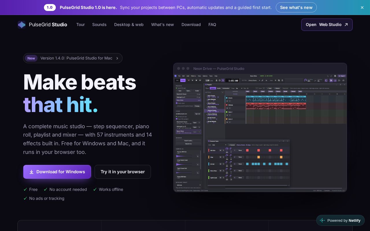The height and width of the screenshot is (231, 370).
Task: Toggle the Sync this project checkbox
Action: (177, 119)
